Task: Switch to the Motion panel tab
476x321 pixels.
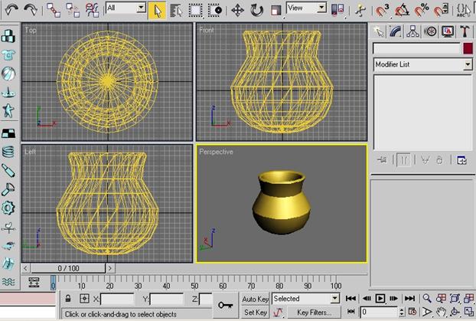Action: [x=430, y=31]
